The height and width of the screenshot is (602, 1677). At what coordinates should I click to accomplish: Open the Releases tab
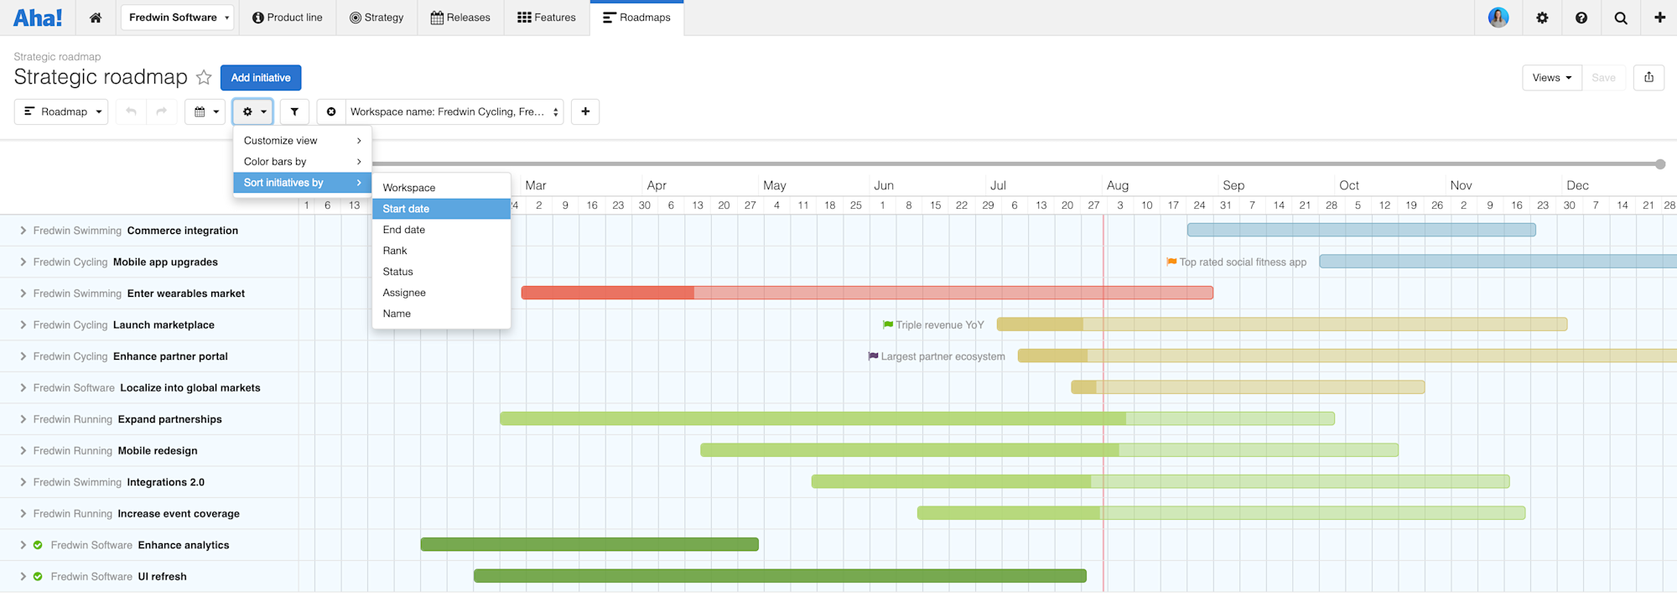(x=460, y=18)
